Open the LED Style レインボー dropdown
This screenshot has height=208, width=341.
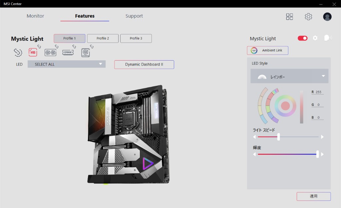click(x=289, y=77)
